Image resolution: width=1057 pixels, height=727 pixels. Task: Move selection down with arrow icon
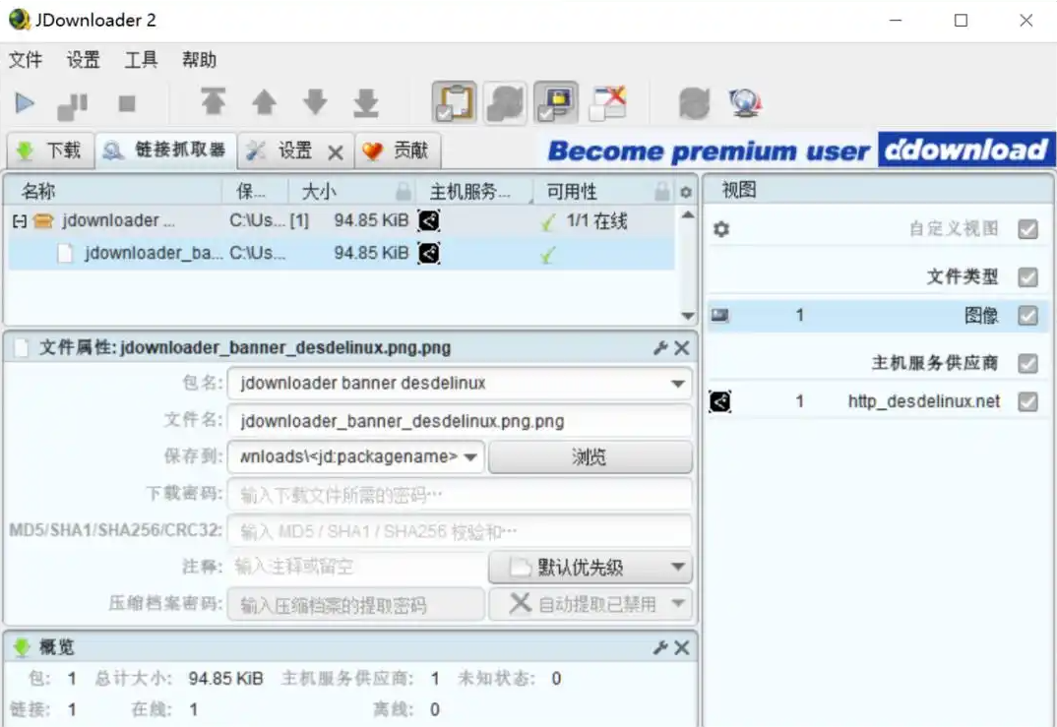315,102
